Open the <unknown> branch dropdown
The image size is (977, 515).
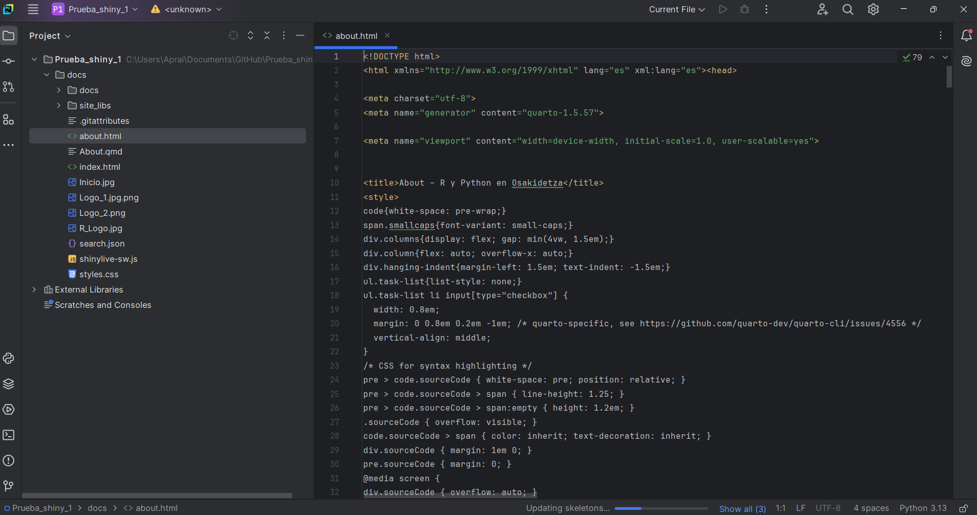click(185, 9)
